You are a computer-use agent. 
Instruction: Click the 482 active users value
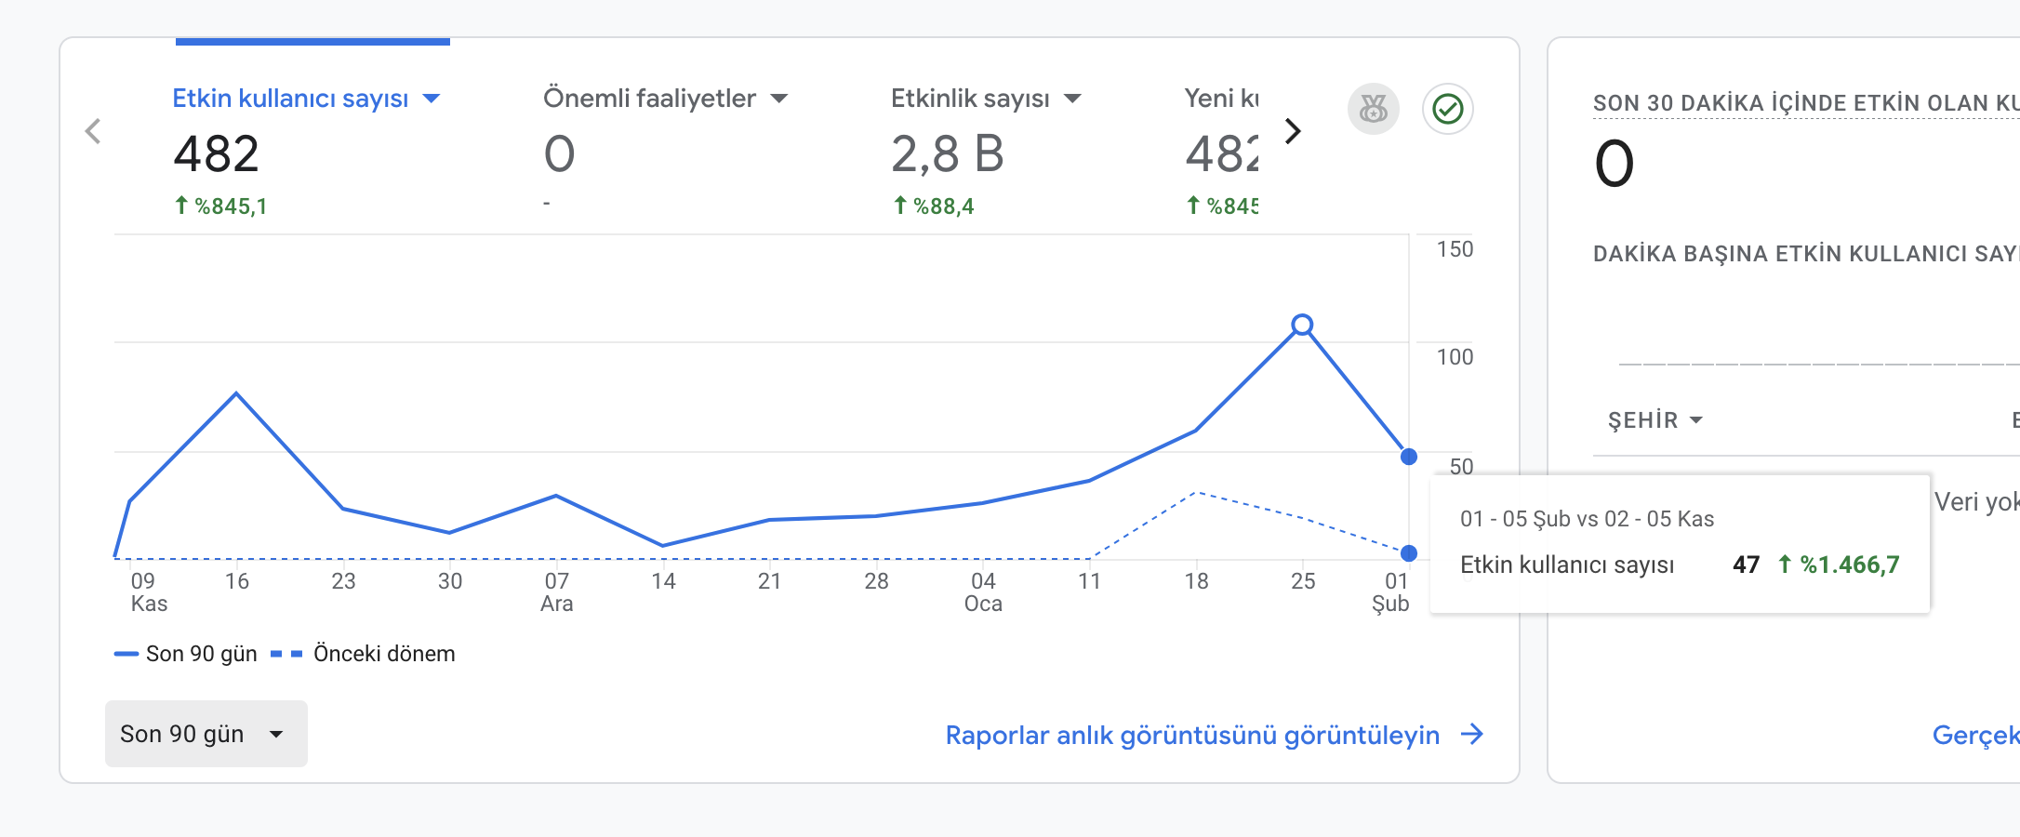(216, 154)
